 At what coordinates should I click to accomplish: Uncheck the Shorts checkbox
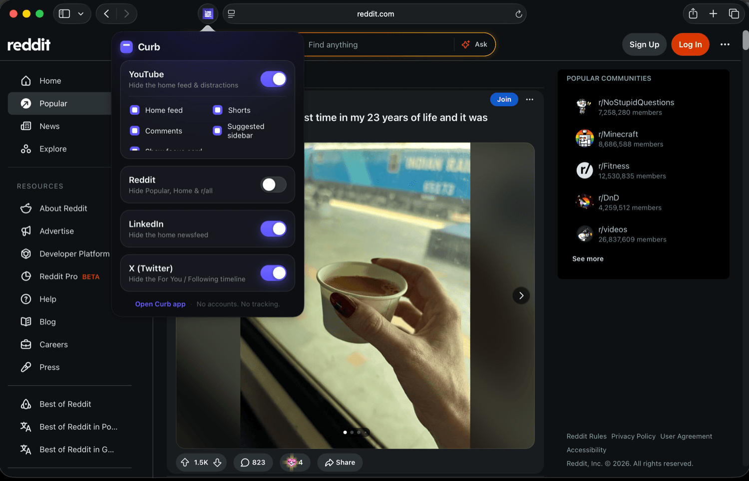[218, 110]
